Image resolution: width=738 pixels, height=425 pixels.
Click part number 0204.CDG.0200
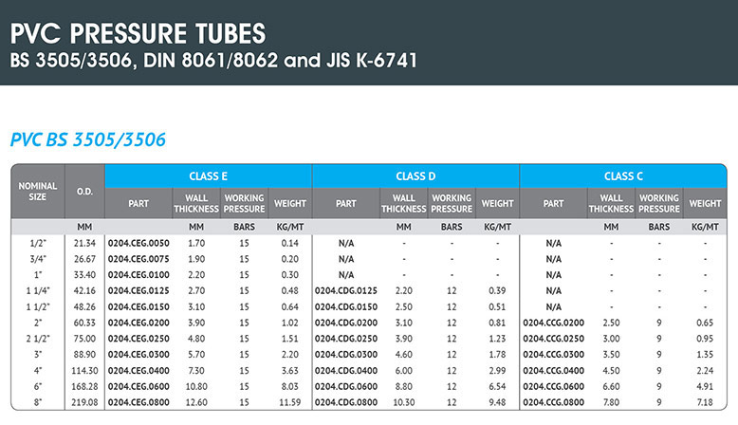click(x=346, y=323)
